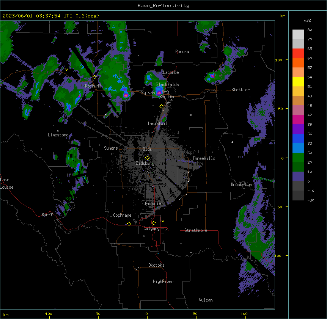
Task: Select the red 65 dBZ legend swatch
Action: 298,53
